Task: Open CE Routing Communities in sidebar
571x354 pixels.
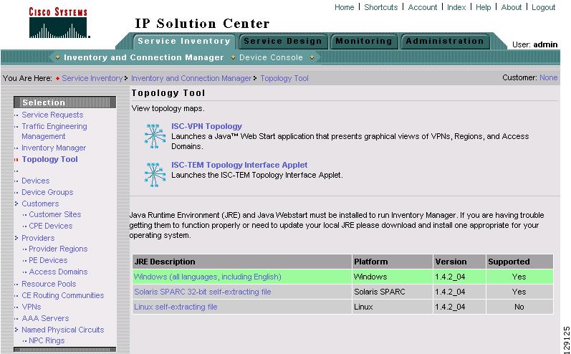Action: click(62, 295)
